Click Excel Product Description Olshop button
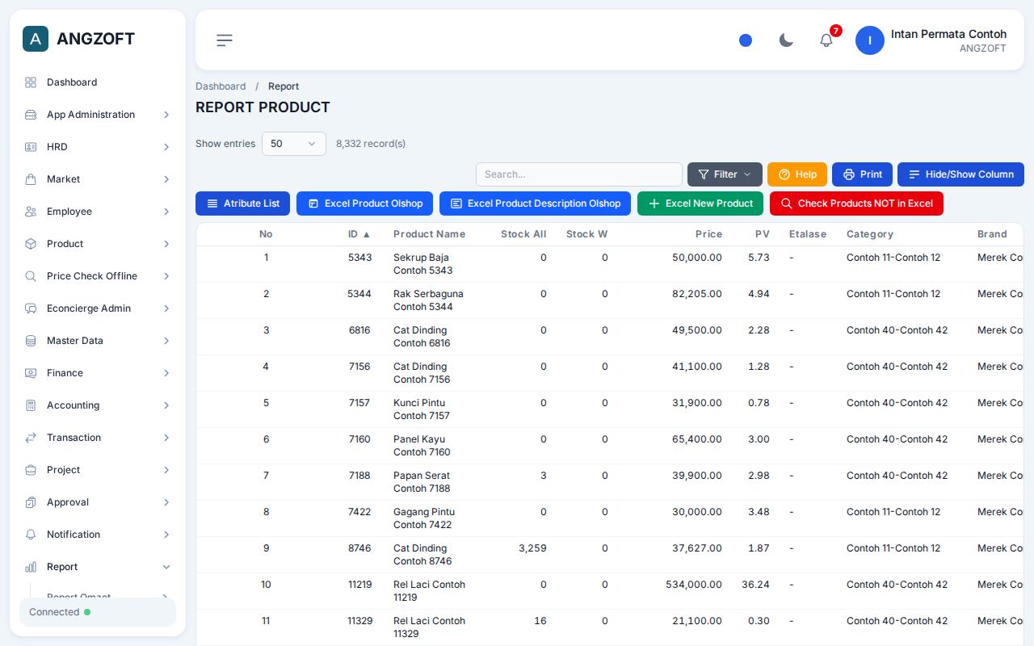The height and width of the screenshot is (646, 1034). (535, 203)
